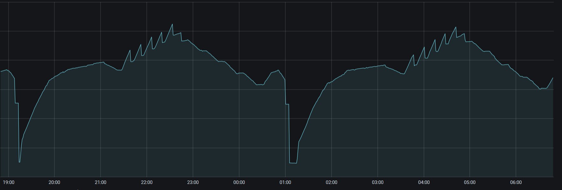This screenshot has width=562, height=190.
Task: Click the 21:00 time axis label
Action: pos(100,182)
